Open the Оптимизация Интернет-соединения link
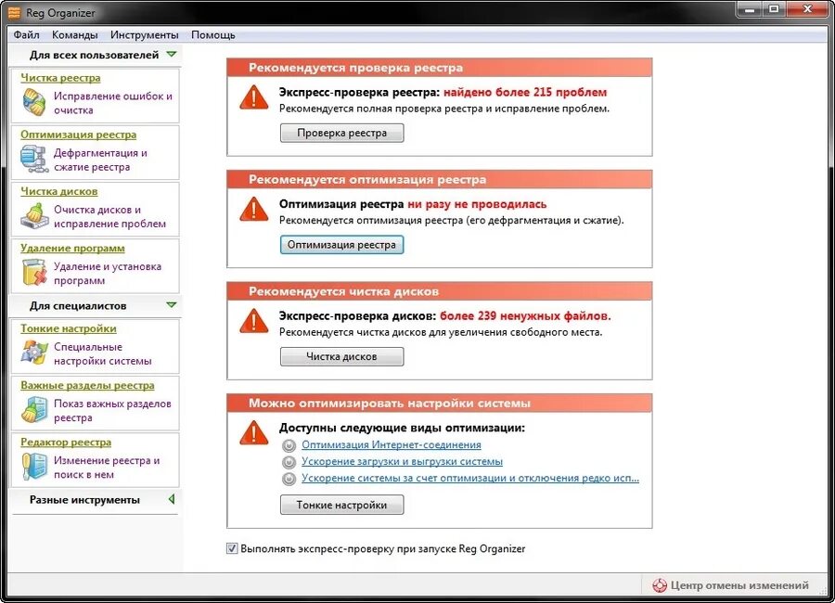Viewport: 835px width, 603px height. 392,444
